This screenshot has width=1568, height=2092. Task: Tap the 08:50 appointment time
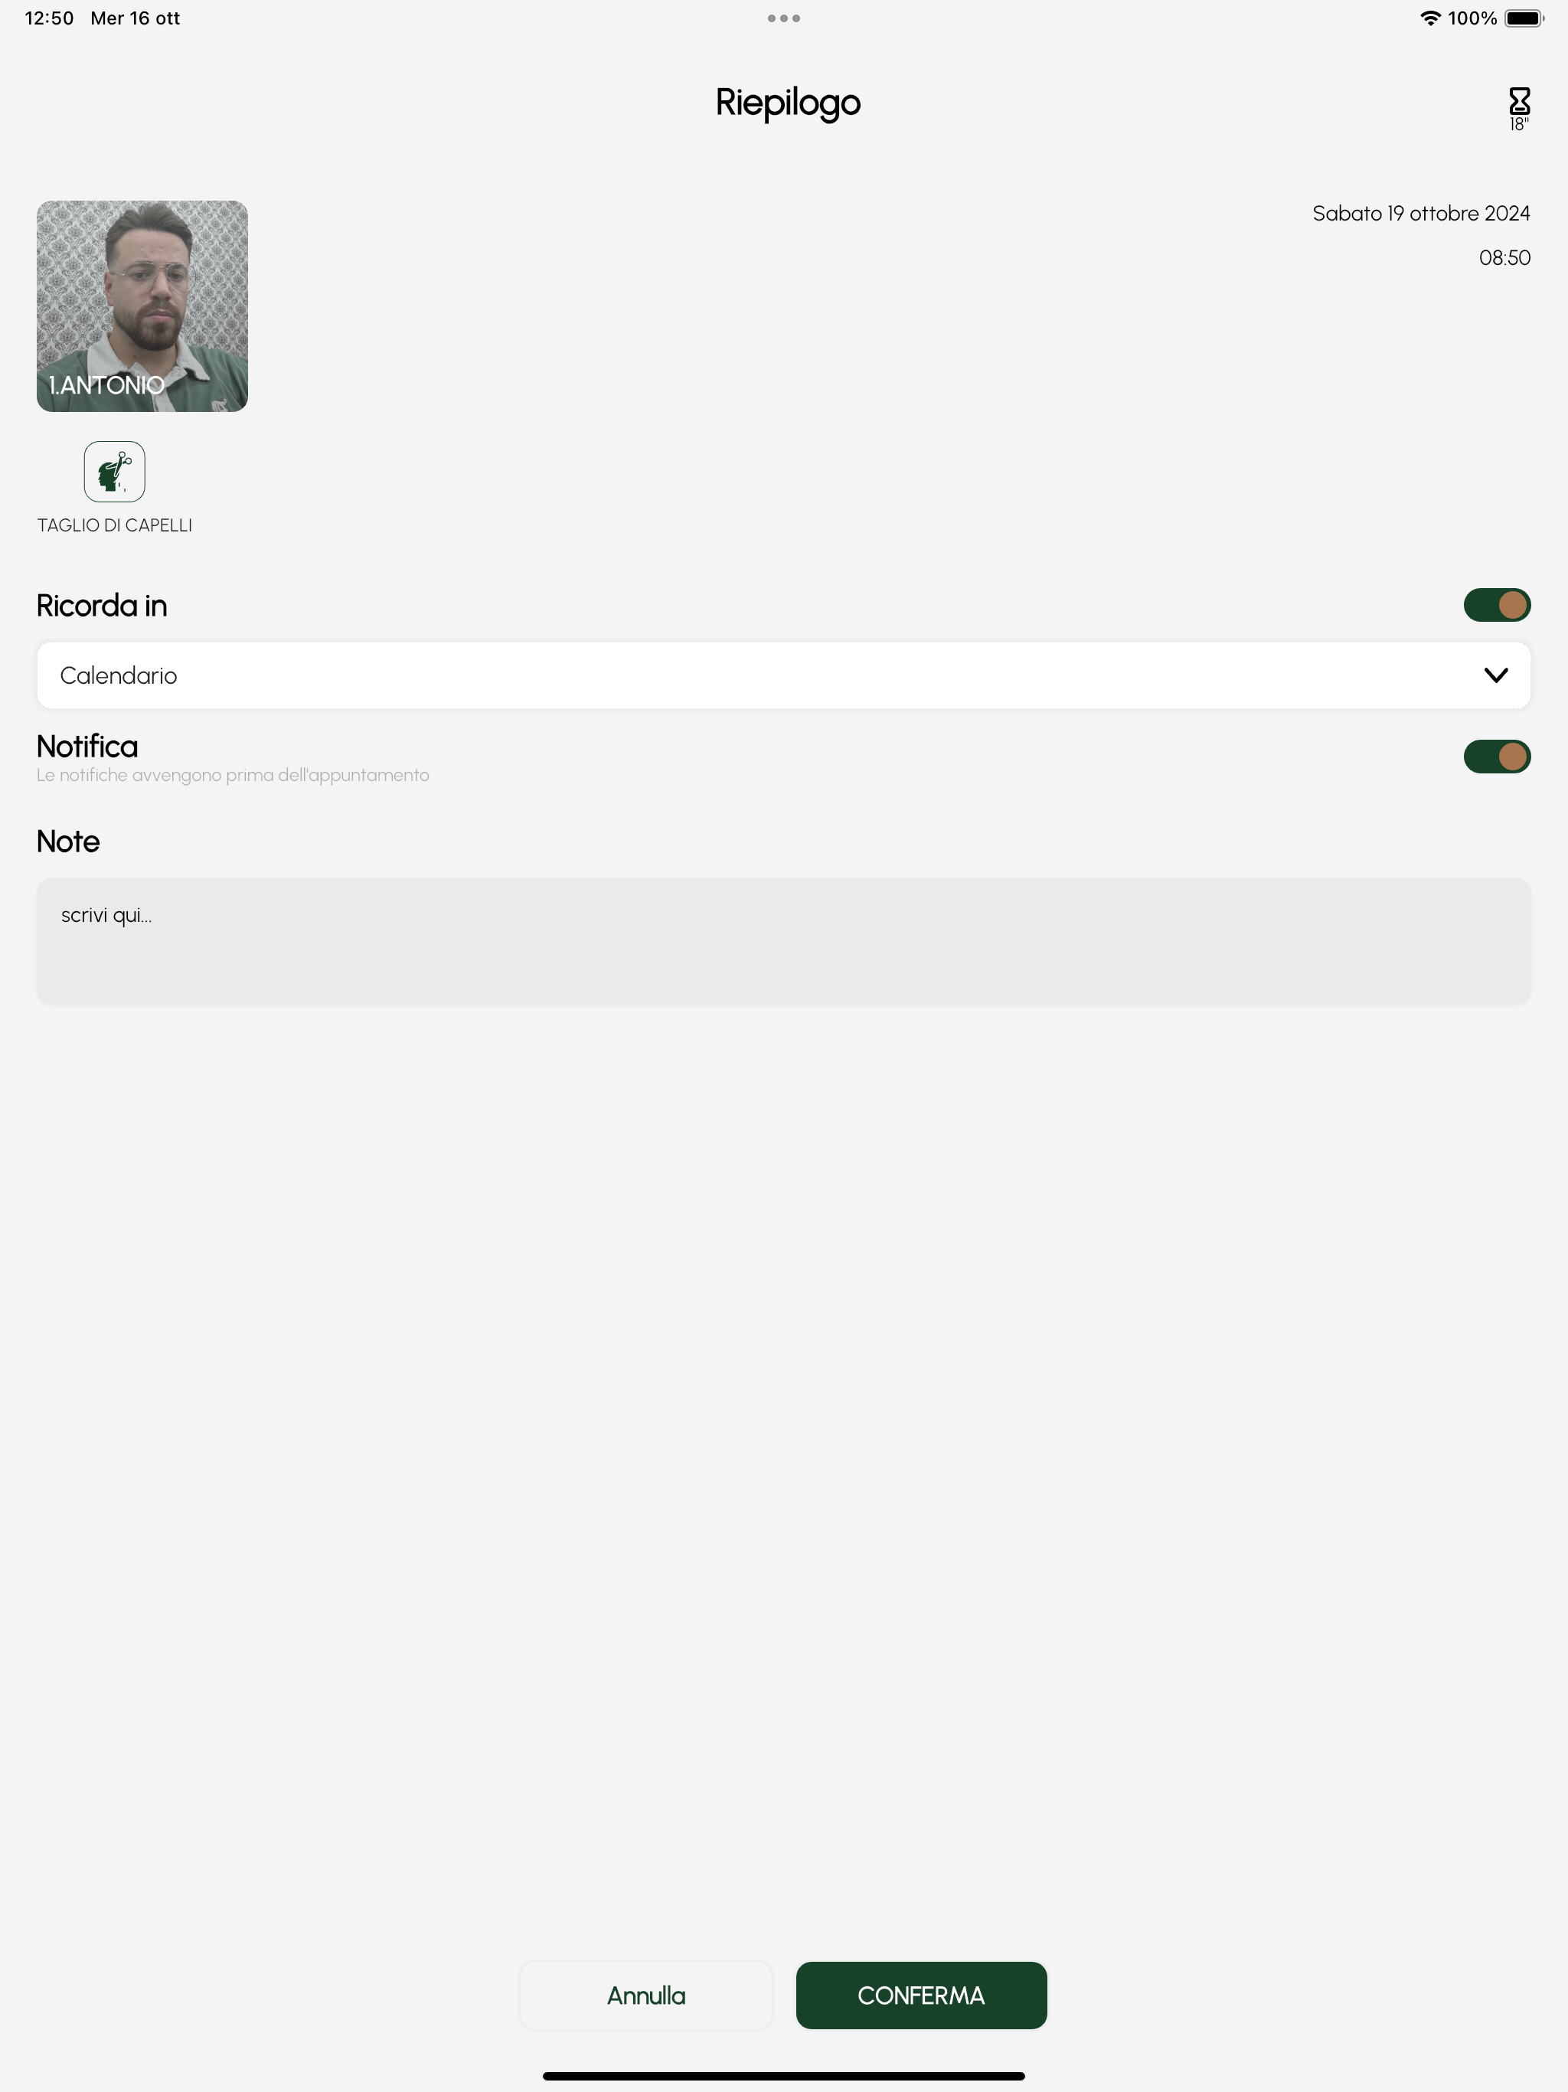click(1504, 257)
